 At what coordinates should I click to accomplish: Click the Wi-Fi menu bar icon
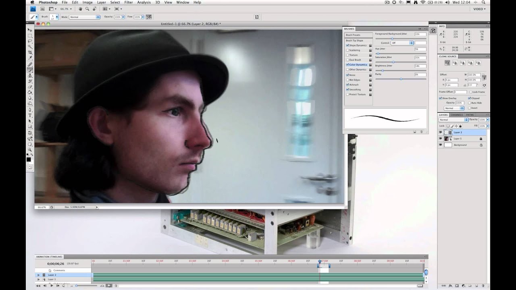[x=423, y=2]
